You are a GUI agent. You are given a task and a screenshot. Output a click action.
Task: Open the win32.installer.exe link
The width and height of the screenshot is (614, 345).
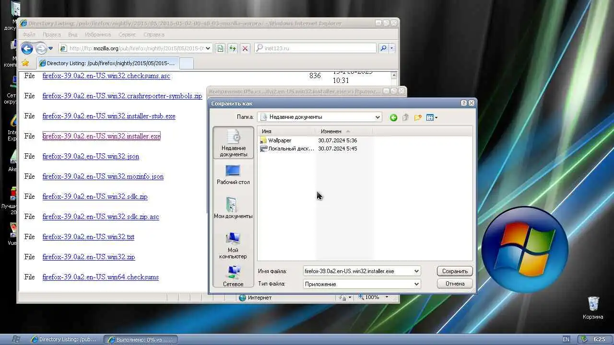point(101,136)
